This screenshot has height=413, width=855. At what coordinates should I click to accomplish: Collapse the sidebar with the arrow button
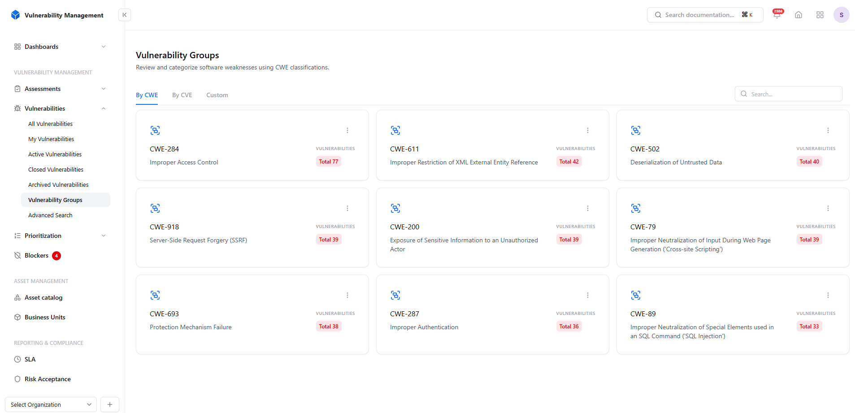click(125, 15)
